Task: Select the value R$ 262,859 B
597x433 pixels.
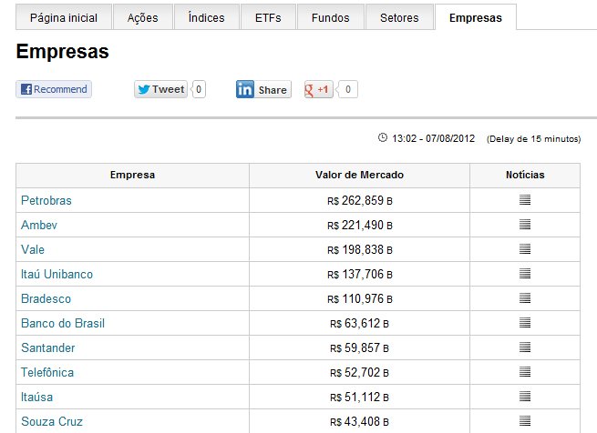Action: pyautogui.click(x=360, y=200)
